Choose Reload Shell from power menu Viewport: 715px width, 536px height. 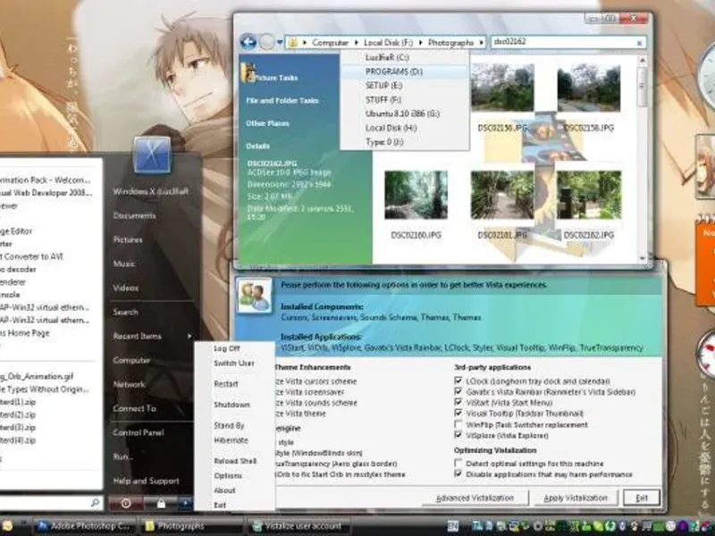coord(235,461)
